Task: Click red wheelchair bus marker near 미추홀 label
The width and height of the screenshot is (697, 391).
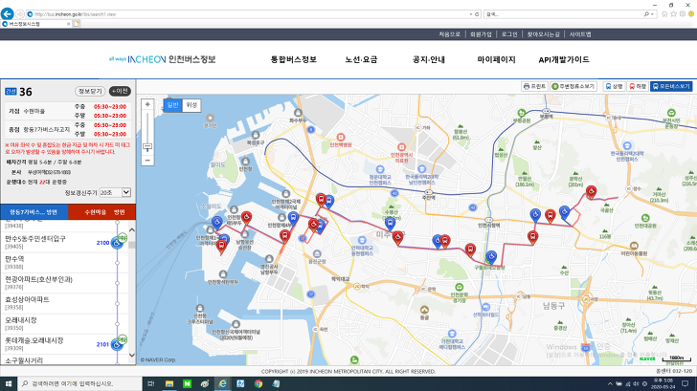Action: pyautogui.click(x=398, y=238)
